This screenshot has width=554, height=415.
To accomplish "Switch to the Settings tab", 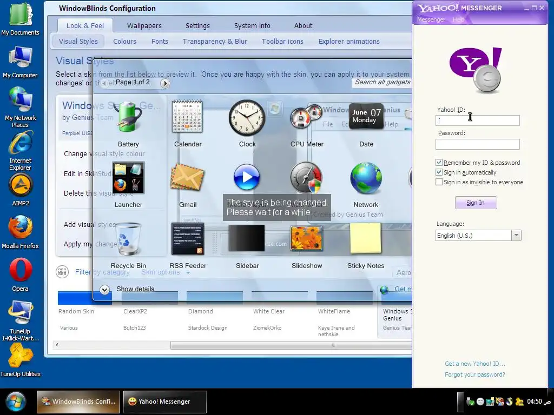I will click(x=197, y=25).
